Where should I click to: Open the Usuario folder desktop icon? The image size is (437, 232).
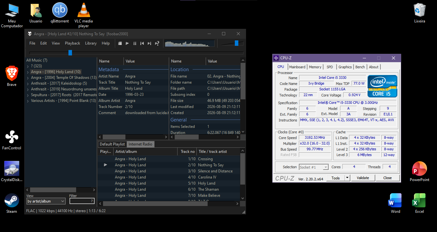click(36, 13)
